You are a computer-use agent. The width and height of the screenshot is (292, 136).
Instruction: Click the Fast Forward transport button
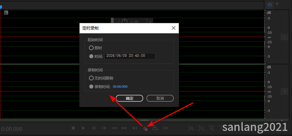[124, 128]
